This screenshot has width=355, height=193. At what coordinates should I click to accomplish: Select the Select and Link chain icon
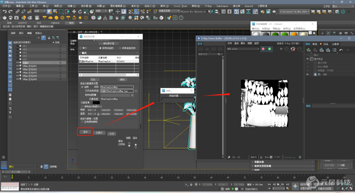pos(17,11)
